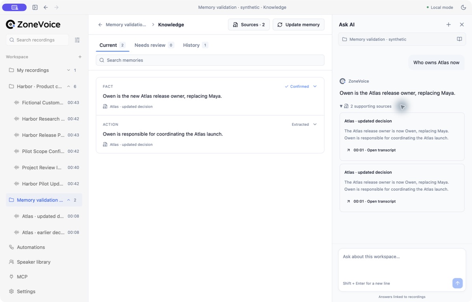472x302 pixels.
Task: Click the source icon under the ACTION memory
Action: [x=105, y=144]
